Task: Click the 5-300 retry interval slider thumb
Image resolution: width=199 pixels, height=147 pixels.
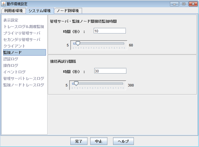Action: click(76, 83)
